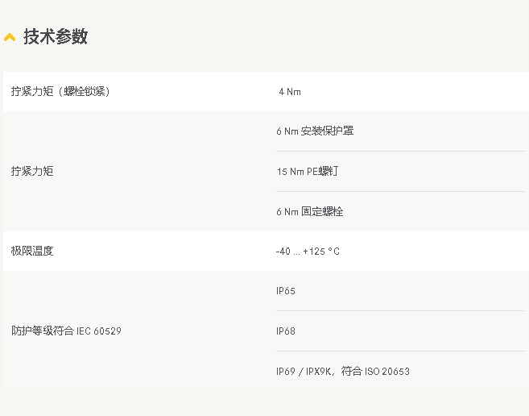This screenshot has height=416, width=529.
Task: Select the IP65 protection rating
Action: (x=285, y=291)
